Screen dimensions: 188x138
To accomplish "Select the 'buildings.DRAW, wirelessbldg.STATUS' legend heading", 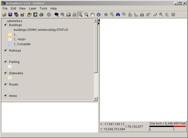I will [x=41, y=30].
